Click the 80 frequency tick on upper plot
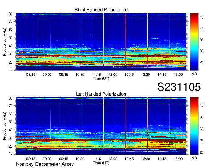 click(11, 14)
